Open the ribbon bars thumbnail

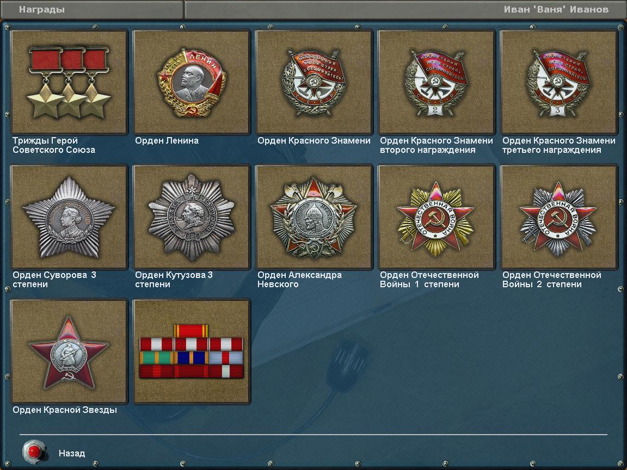coord(192,351)
